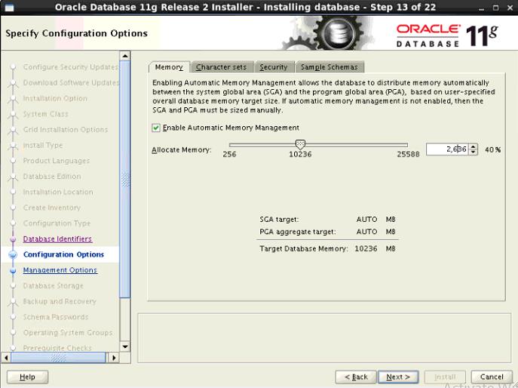Image resolution: width=518 pixels, height=388 pixels.
Task: Click the 40% memory percentage text
Action: [x=493, y=150]
